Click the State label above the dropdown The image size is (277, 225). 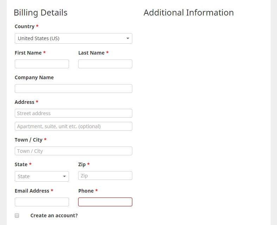21,164
